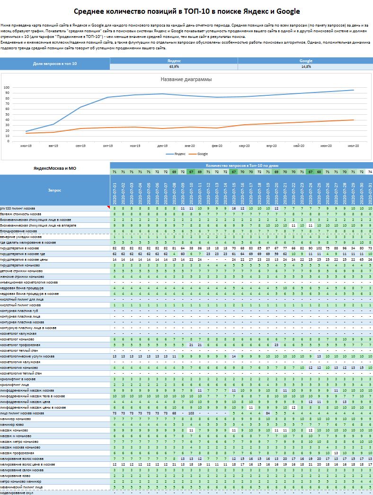Select the cell with value "14,8%"

(306, 66)
